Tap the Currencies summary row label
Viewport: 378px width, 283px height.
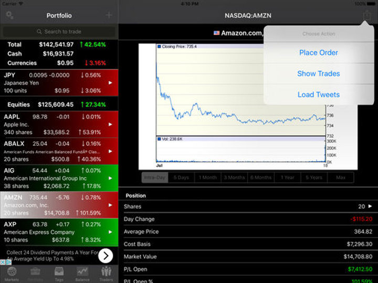(22, 63)
